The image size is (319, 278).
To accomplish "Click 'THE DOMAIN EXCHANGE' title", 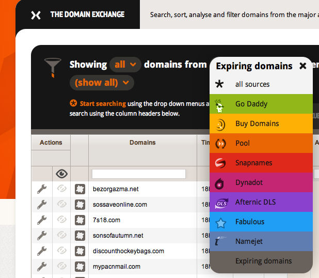I will click(87, 14).
